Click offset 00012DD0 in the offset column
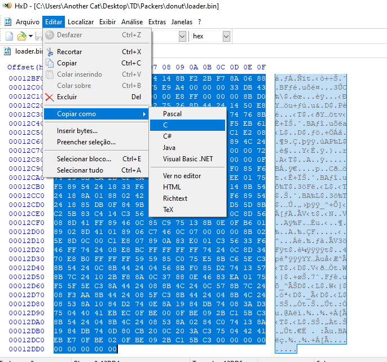The height and width of the screenshot is (362, 387). (x=27, y=349)
